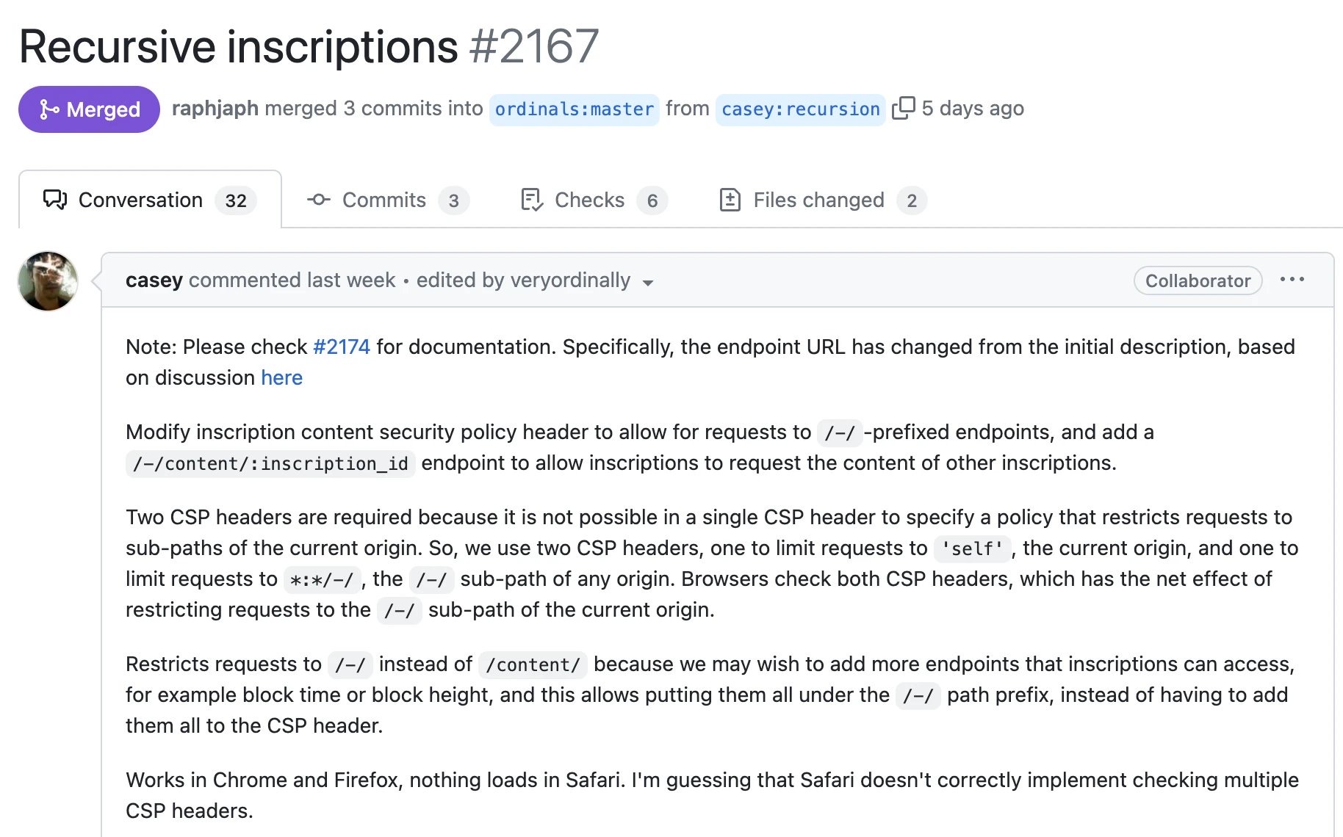1343x837 pixels.
Task: Click the Commits tab icon
Action: pyautogui.click(x=318, y=200)
